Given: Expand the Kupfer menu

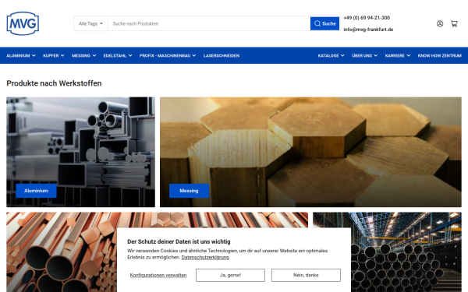Looking at the screenshot, I should (53, 55).
